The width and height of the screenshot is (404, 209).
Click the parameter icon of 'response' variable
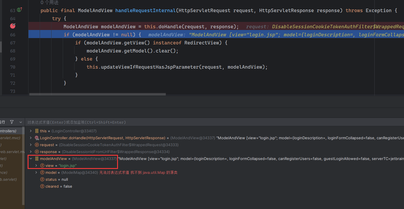(x=37, y=152)
